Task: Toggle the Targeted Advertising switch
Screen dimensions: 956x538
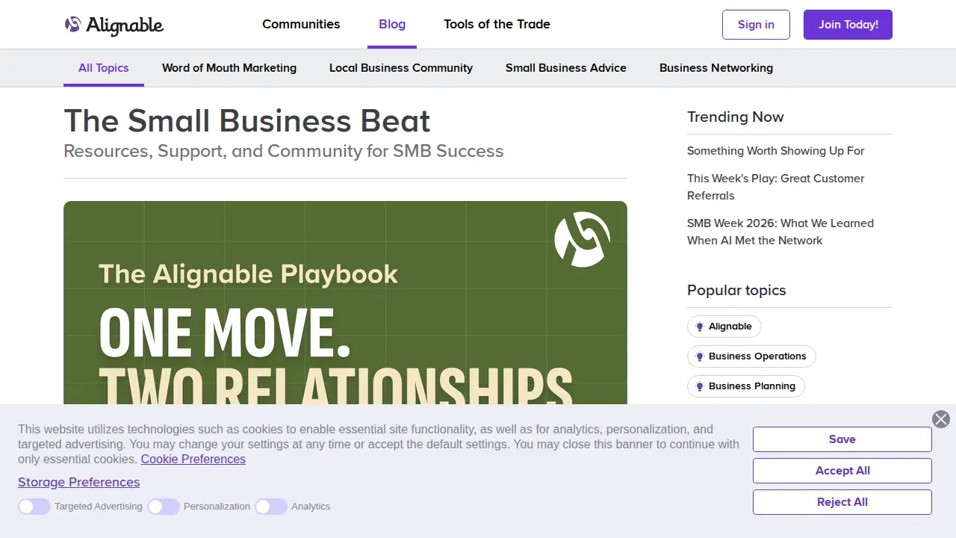Action: tap(34, 507)
